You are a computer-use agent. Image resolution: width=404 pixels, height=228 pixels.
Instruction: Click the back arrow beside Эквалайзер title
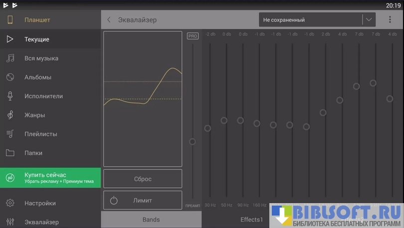point(109,20)
